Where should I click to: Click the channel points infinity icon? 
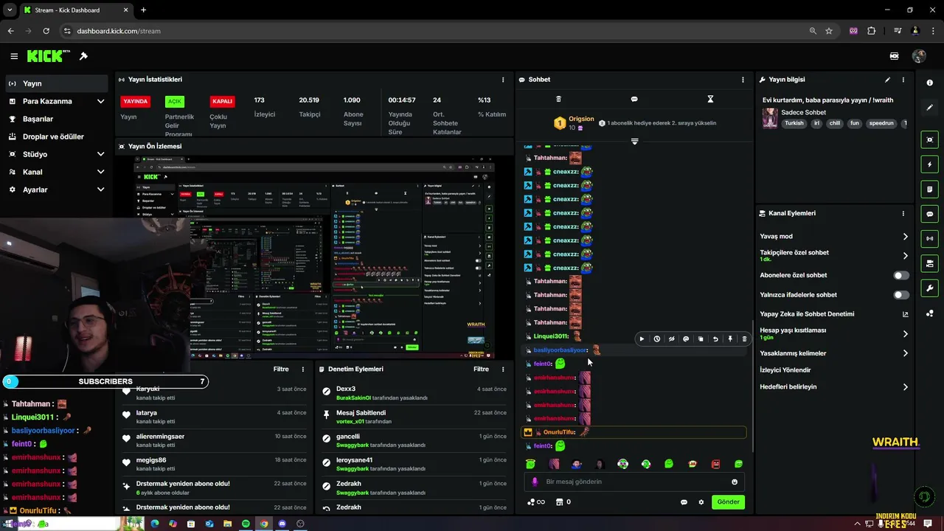point(536,502)
